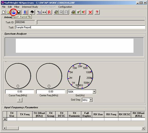Click the Grid dial knob
This screenshot has height=133, width=148.
click(80, 76)
